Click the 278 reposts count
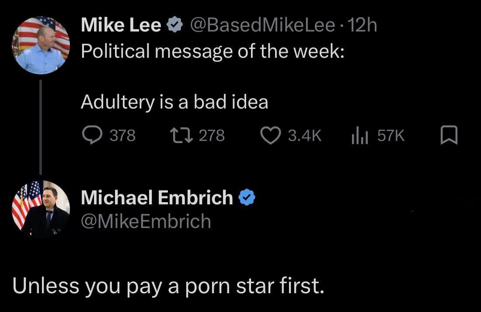Viewport: 481px width, 312px height. [x=212, y=136]
